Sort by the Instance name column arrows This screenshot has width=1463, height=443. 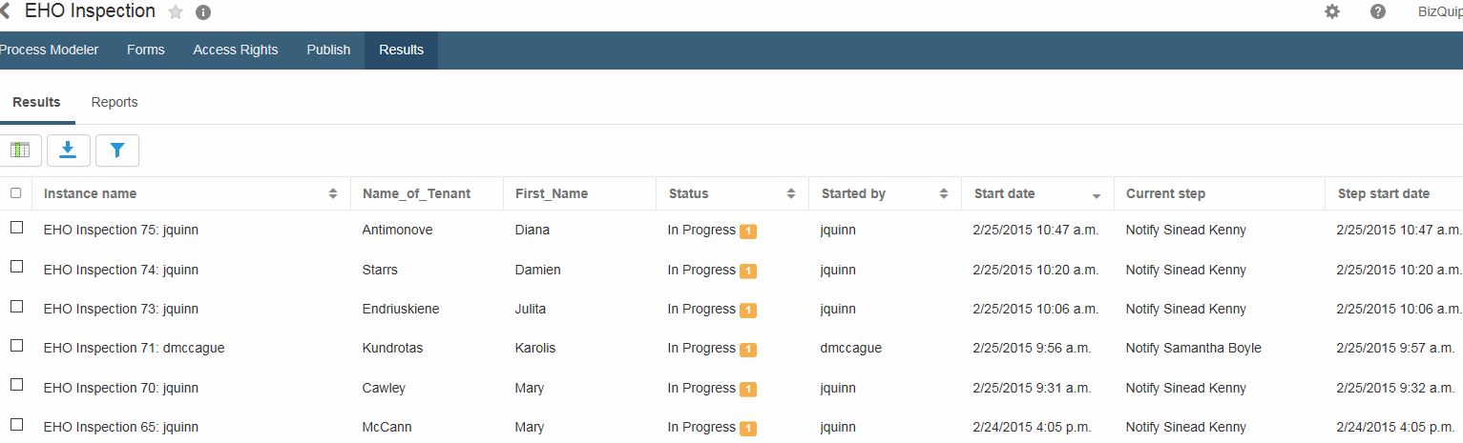pyautogui.click(x=333, y=193)
